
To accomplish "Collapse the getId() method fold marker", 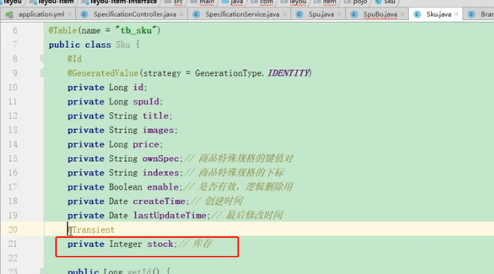I will [x=44, y=271].
